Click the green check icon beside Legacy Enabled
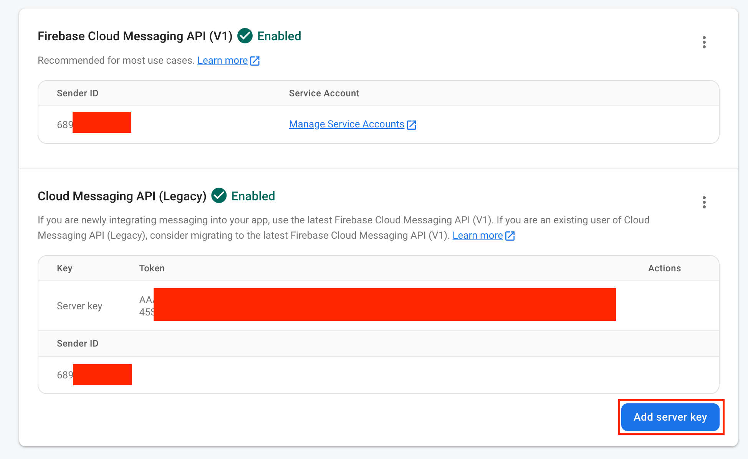The image size is (748, 459). click(x=219, y=196)
